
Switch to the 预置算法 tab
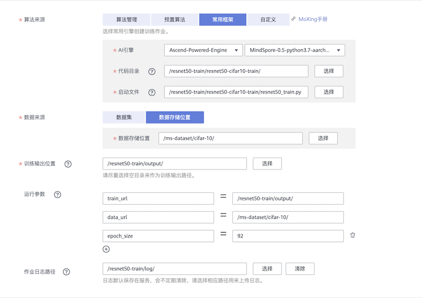(x=175, y=20)
